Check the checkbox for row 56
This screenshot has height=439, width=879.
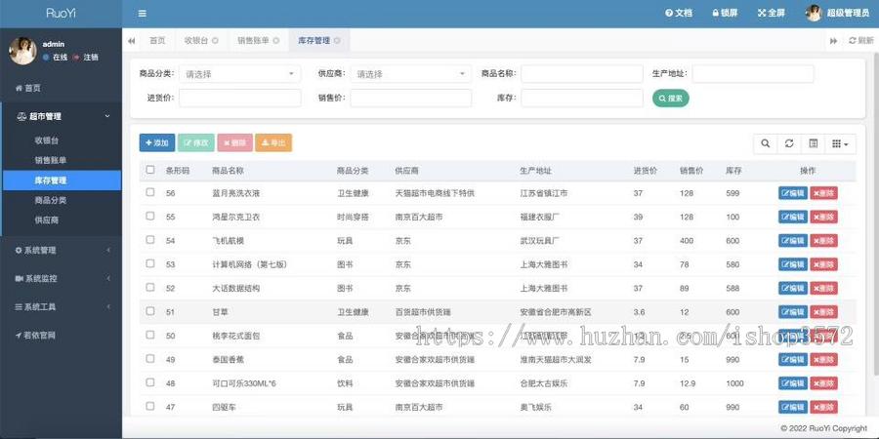point(149,192)
